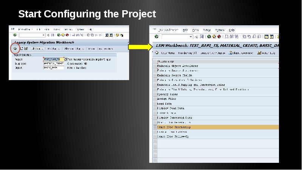The height and width of the screenshot is (170, 302).
Task: Click First Page icon in right window
Action: click(244, 36)
